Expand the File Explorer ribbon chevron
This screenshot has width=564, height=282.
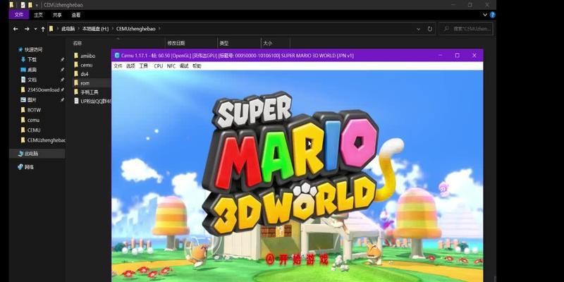pos(484,15)
